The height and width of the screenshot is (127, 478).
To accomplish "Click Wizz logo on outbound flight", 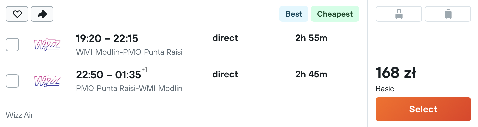I will pyautogui.click(x=47, y=45).
